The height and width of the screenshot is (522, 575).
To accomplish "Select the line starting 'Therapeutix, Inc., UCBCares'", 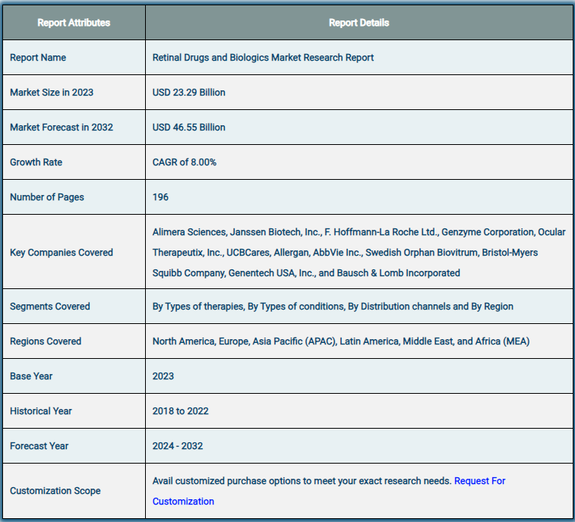I will (x=345, y=253).
